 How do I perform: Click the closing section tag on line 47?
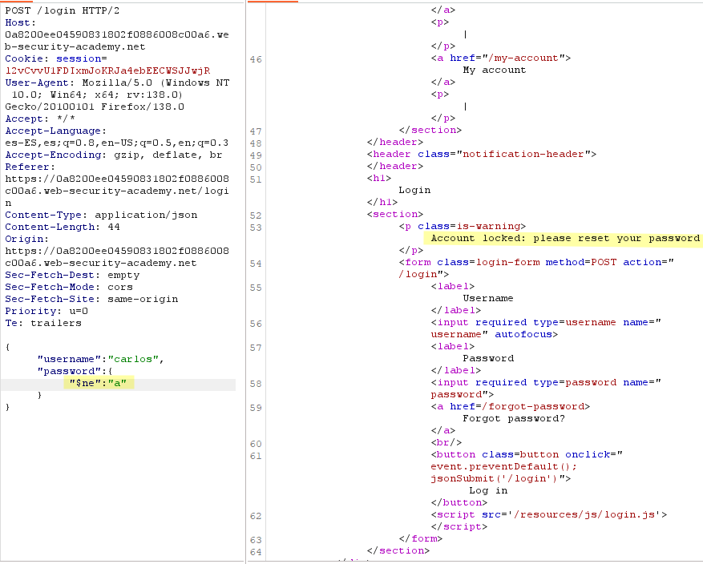coord(430,130)
